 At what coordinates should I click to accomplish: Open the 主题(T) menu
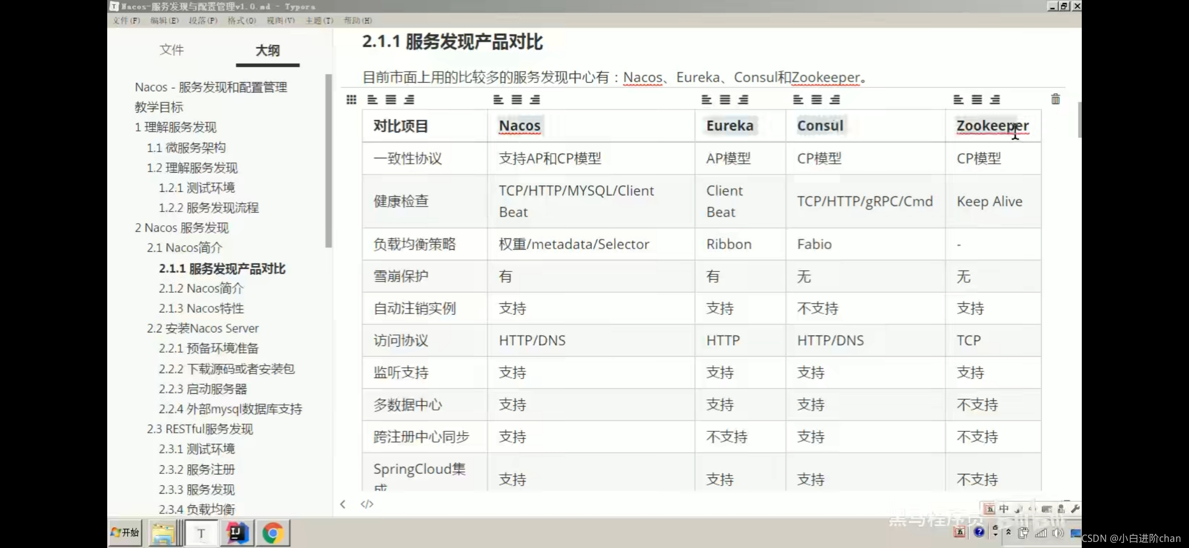click(319, 20)
